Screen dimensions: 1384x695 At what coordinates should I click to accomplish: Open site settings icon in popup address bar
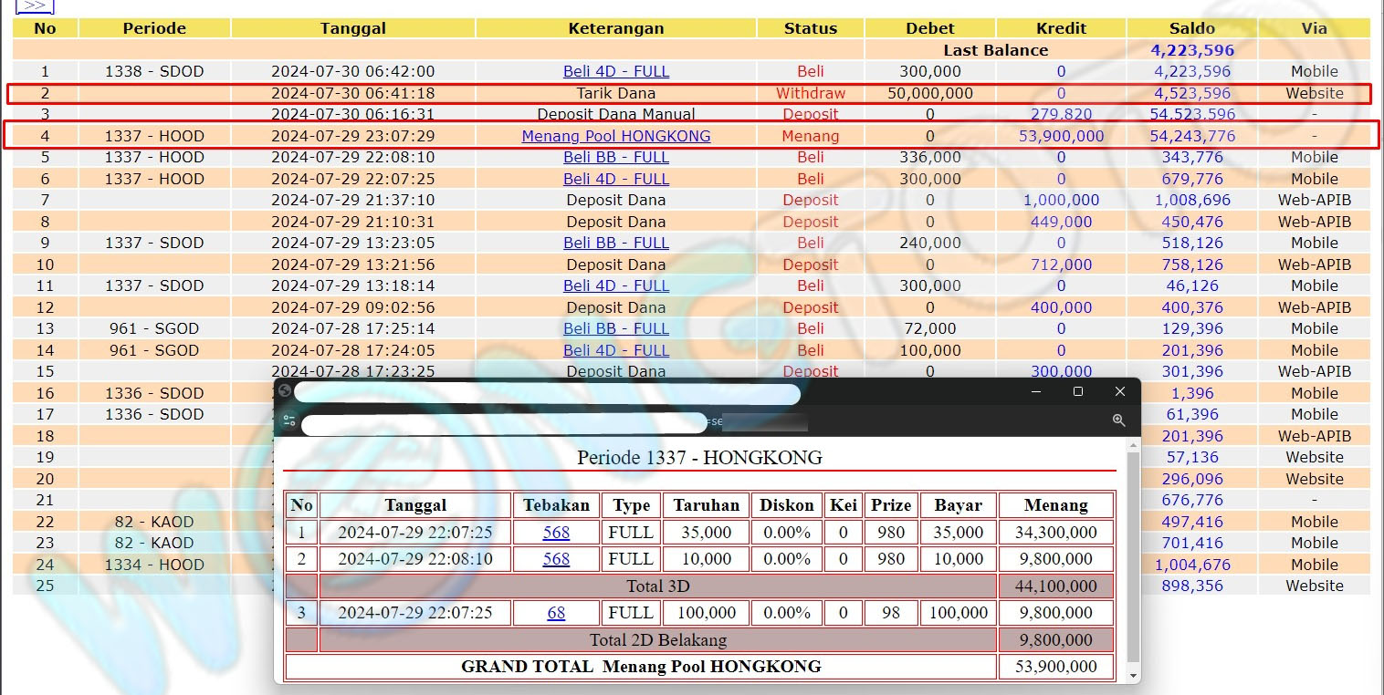[288, 420]
